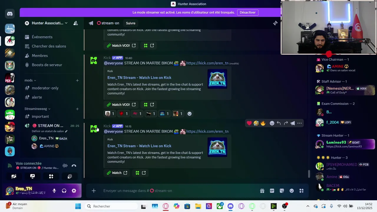Screen dimensions: 377x212
Task: Open important channel
Action: click(51, 117)
